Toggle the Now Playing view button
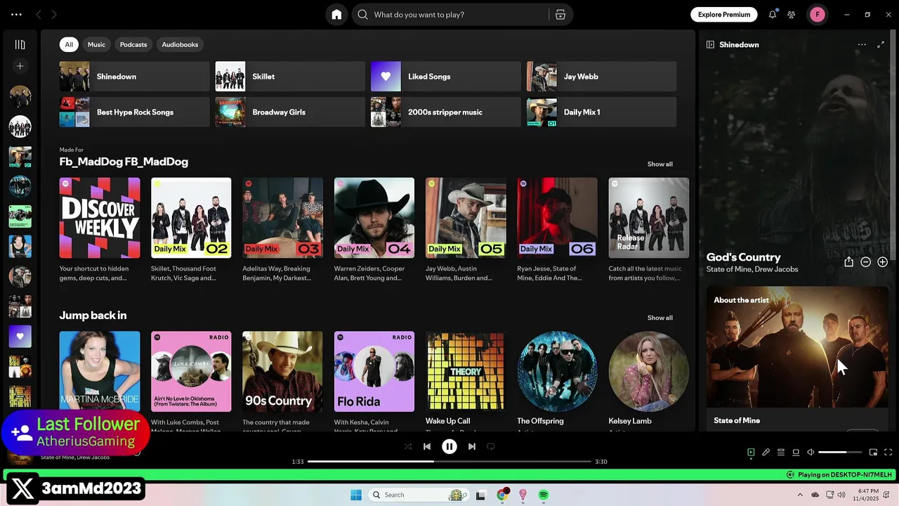 (751, 453)
